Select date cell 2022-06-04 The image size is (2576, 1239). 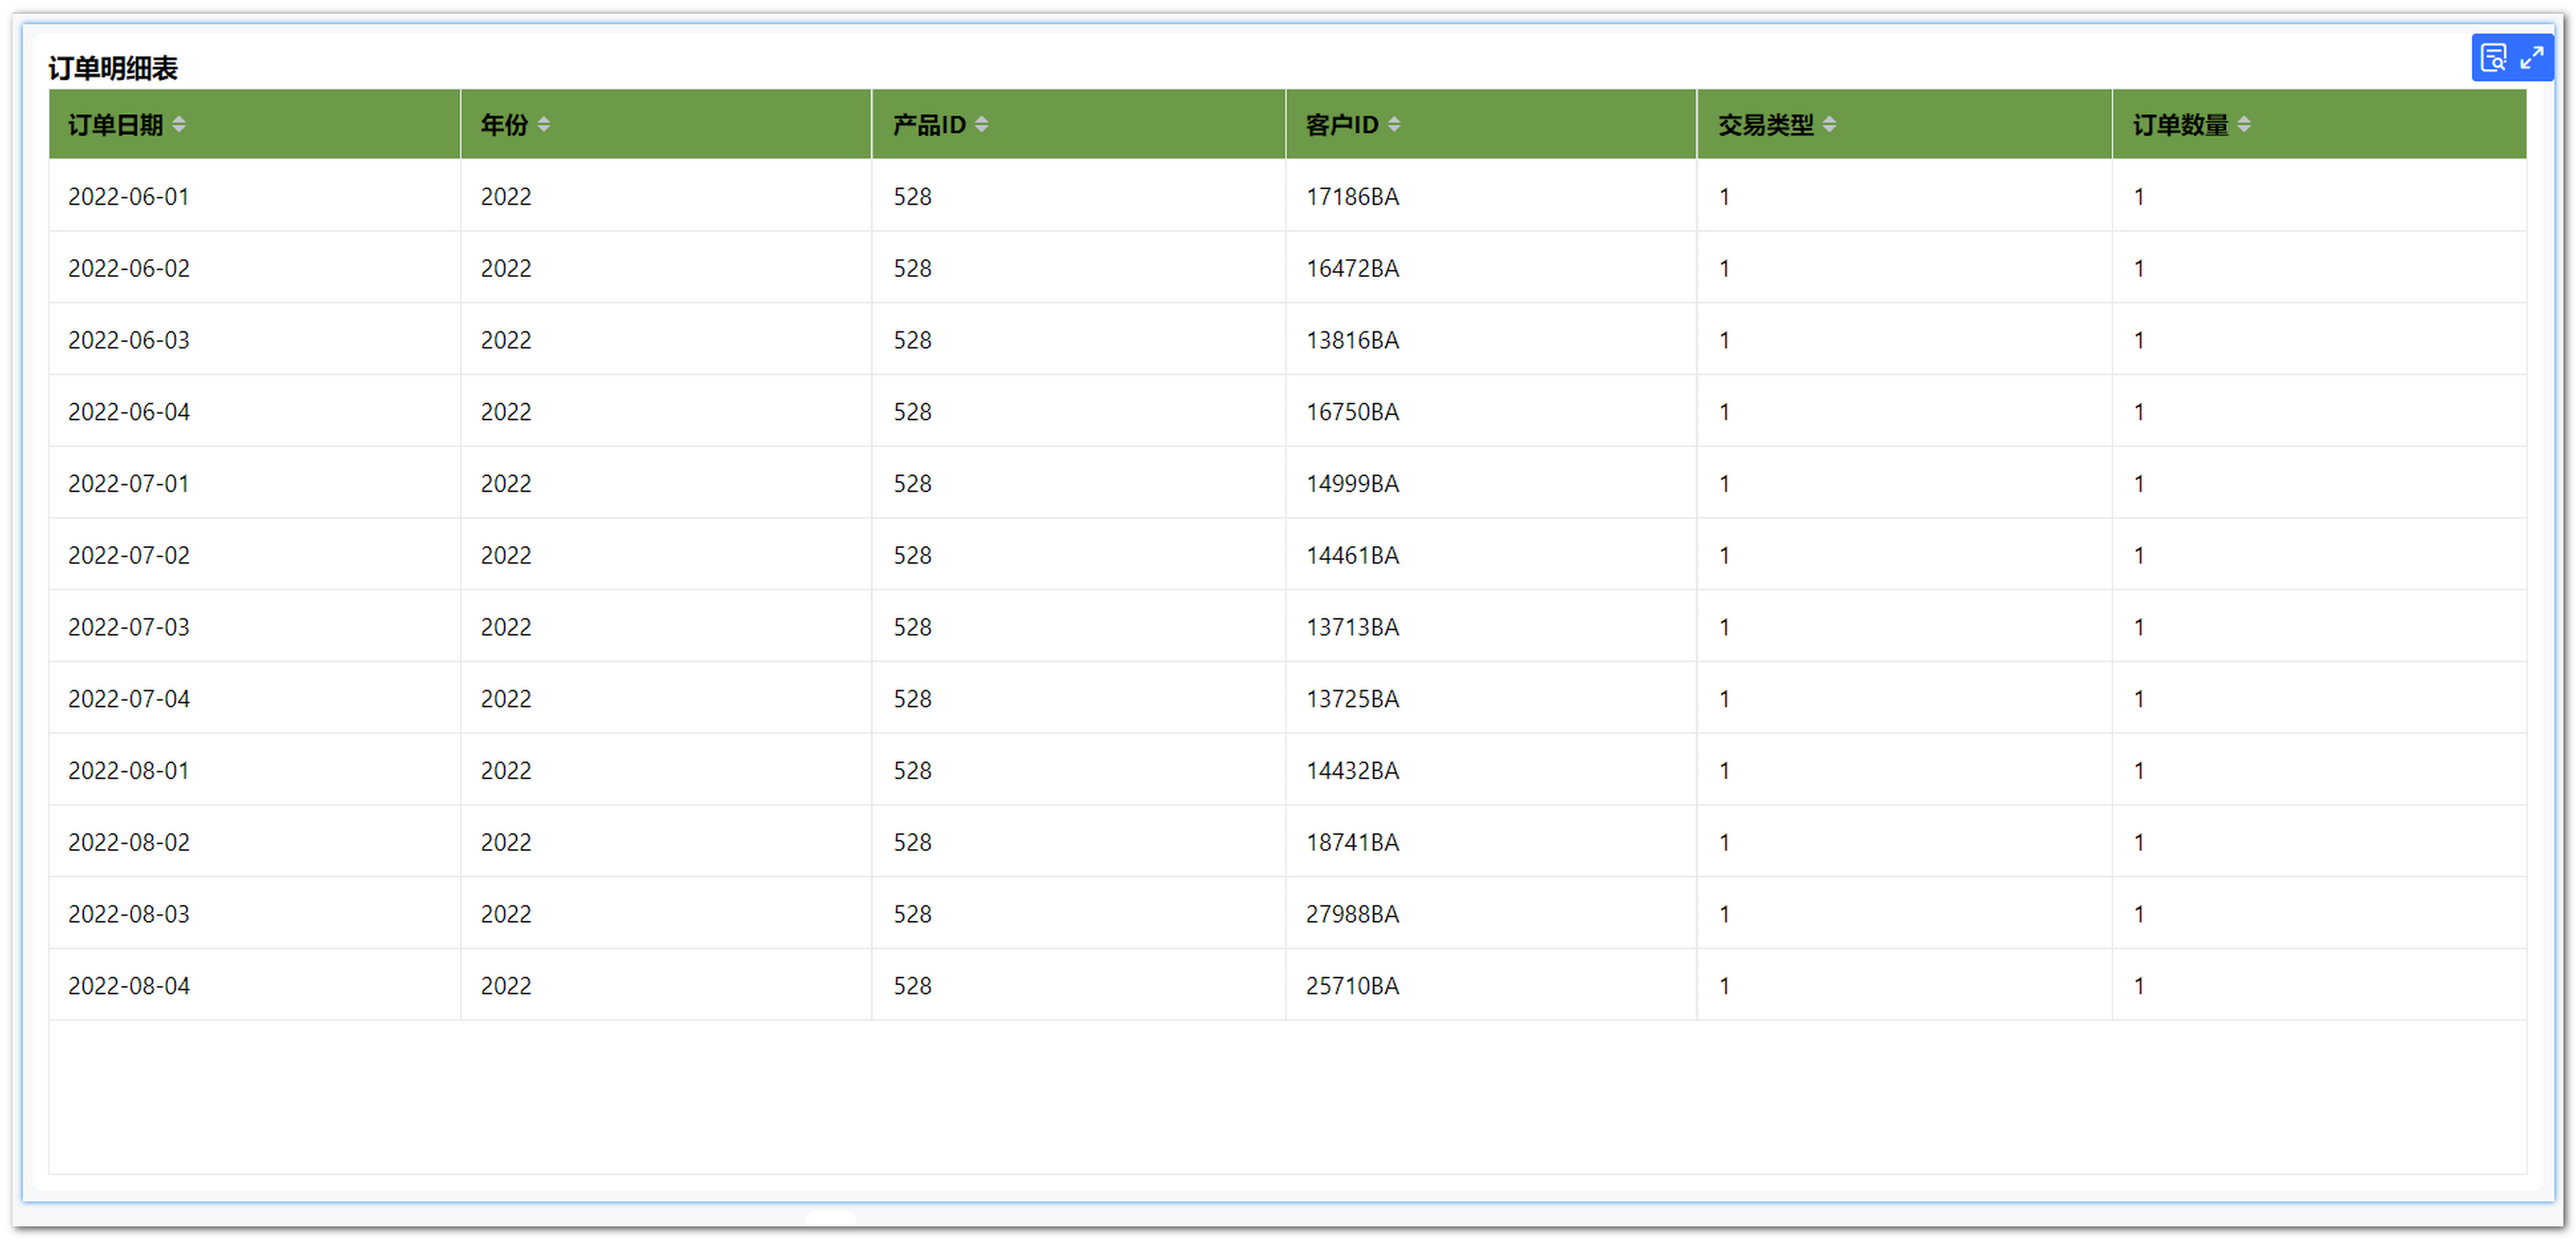(129, 412)
